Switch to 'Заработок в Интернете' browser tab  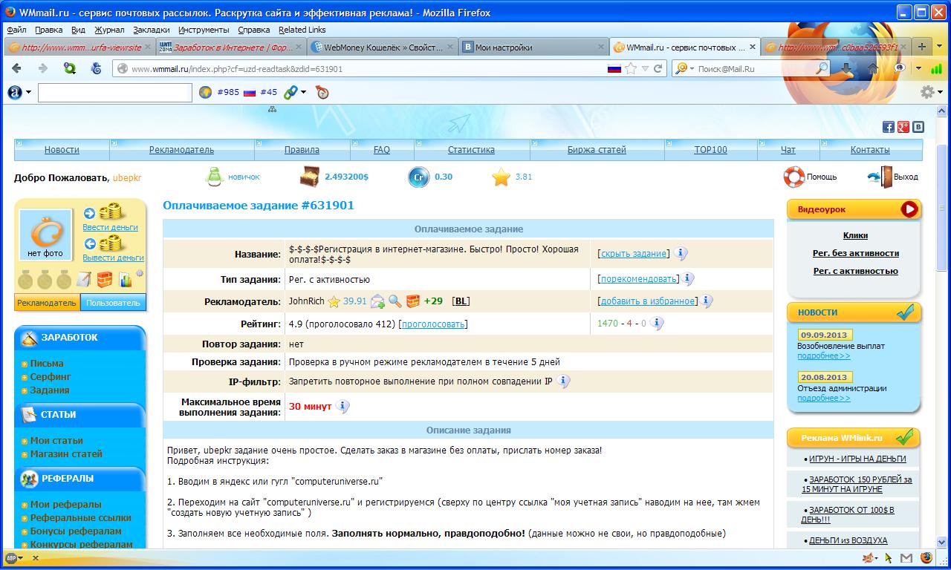coord(231,47)
